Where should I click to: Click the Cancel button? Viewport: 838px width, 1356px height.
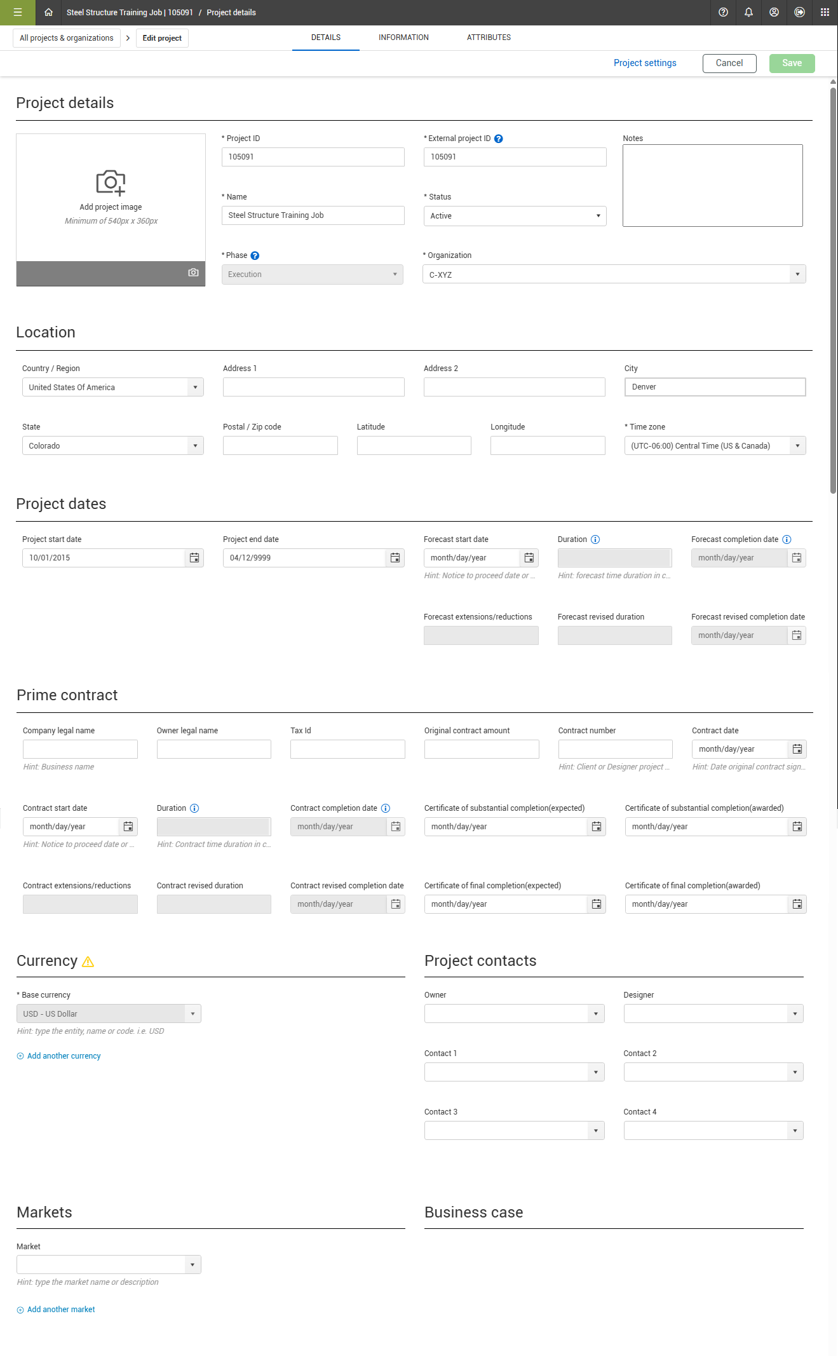point(729,63)
